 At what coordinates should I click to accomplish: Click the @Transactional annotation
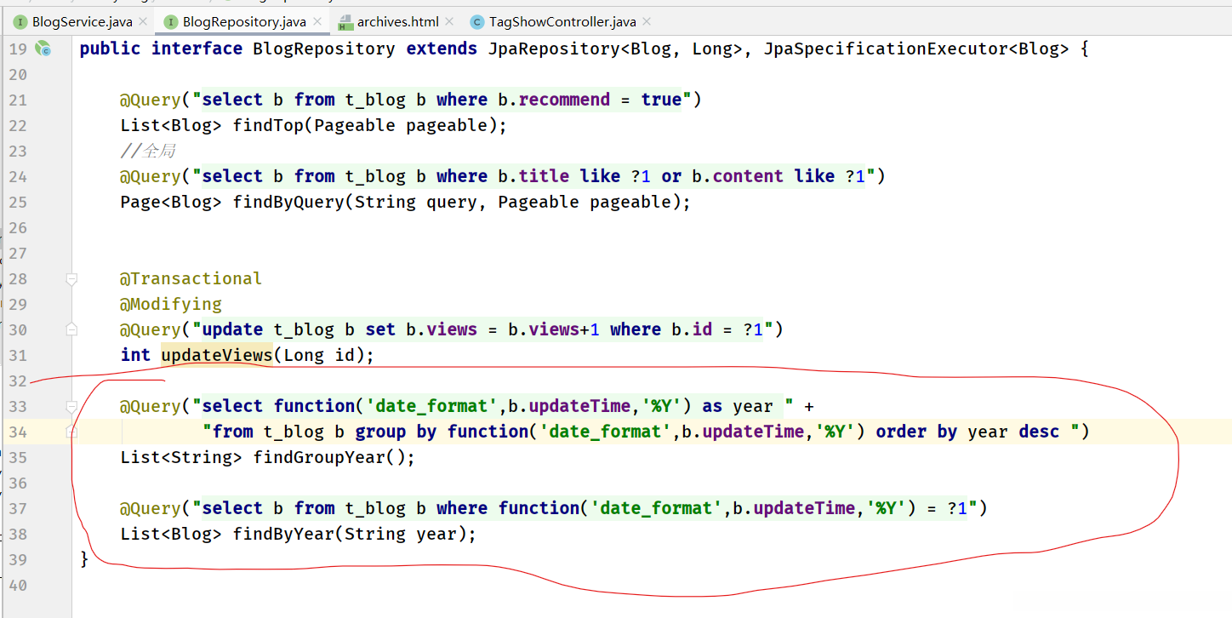click(191, 278)
